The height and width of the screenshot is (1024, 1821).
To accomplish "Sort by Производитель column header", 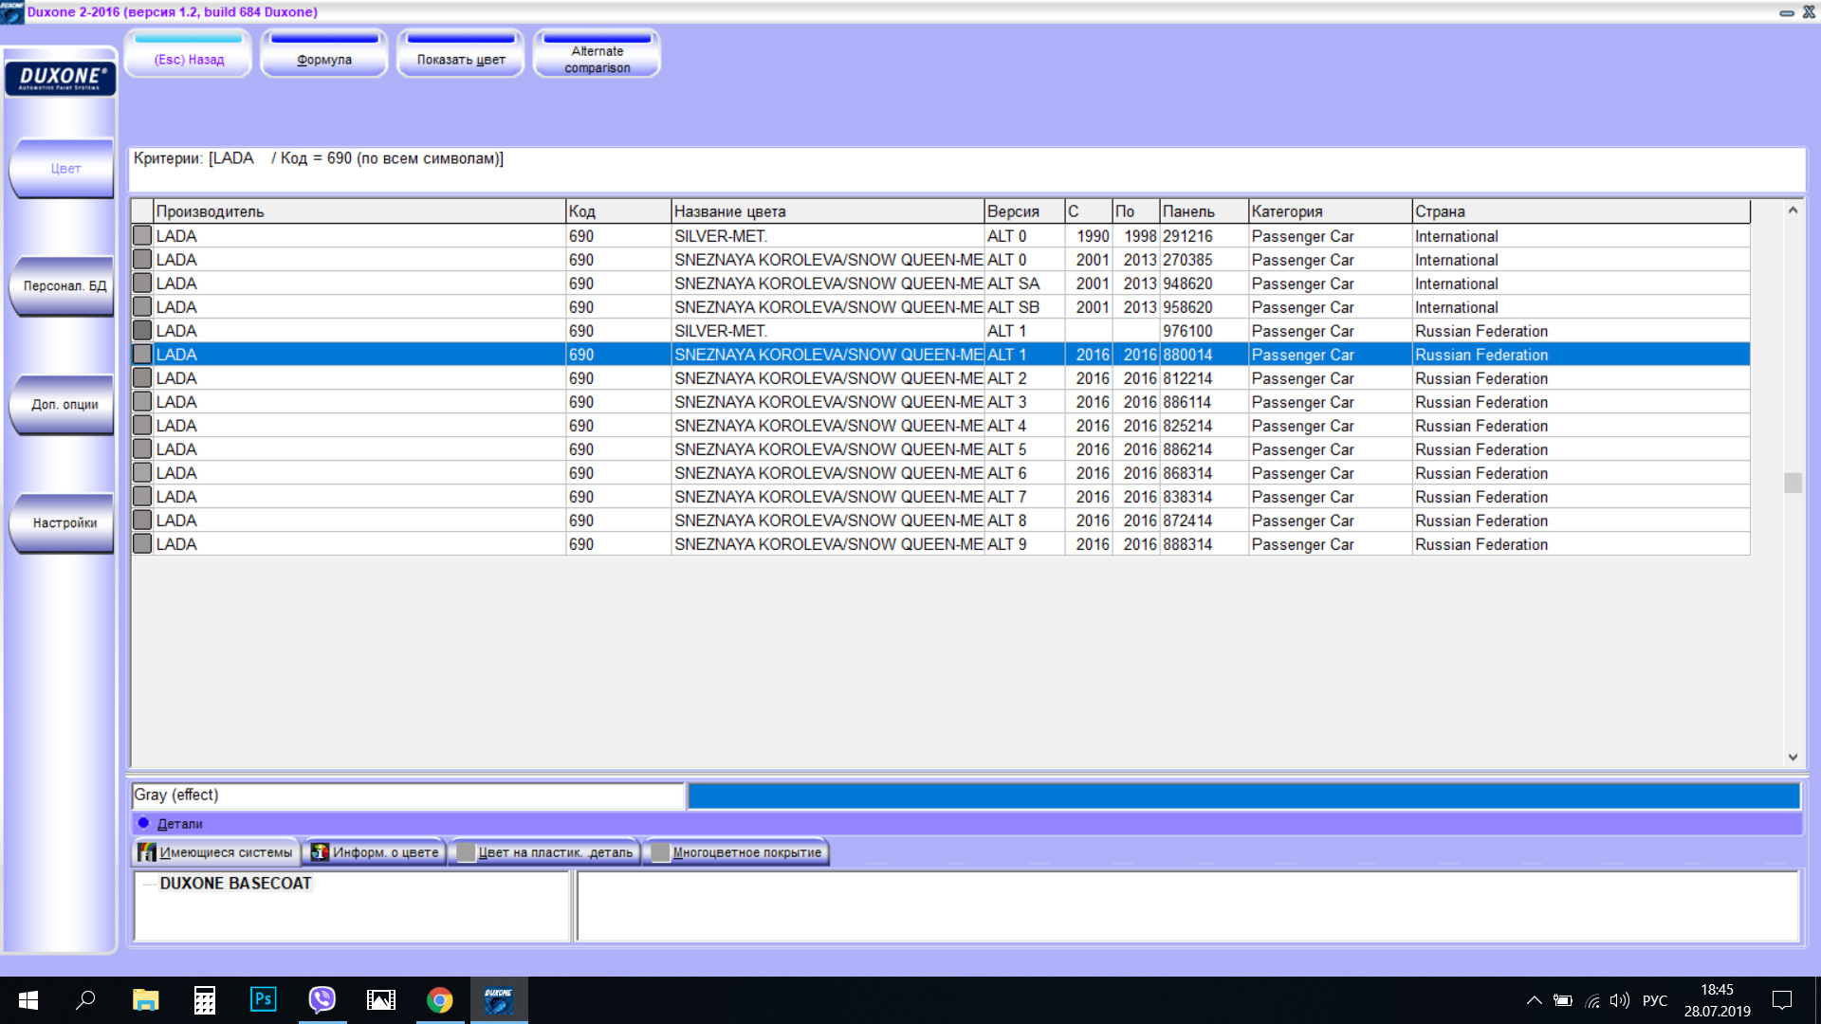I will click(359, 211).
